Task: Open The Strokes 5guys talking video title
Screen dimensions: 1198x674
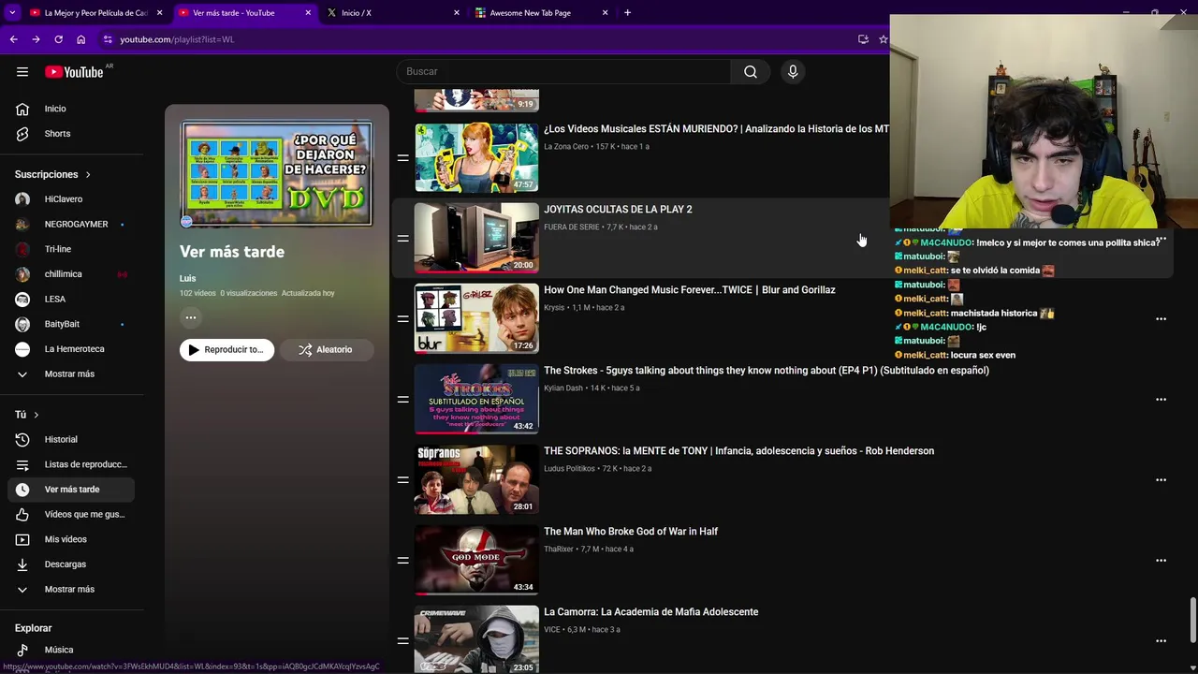Action: pos(767,371)
